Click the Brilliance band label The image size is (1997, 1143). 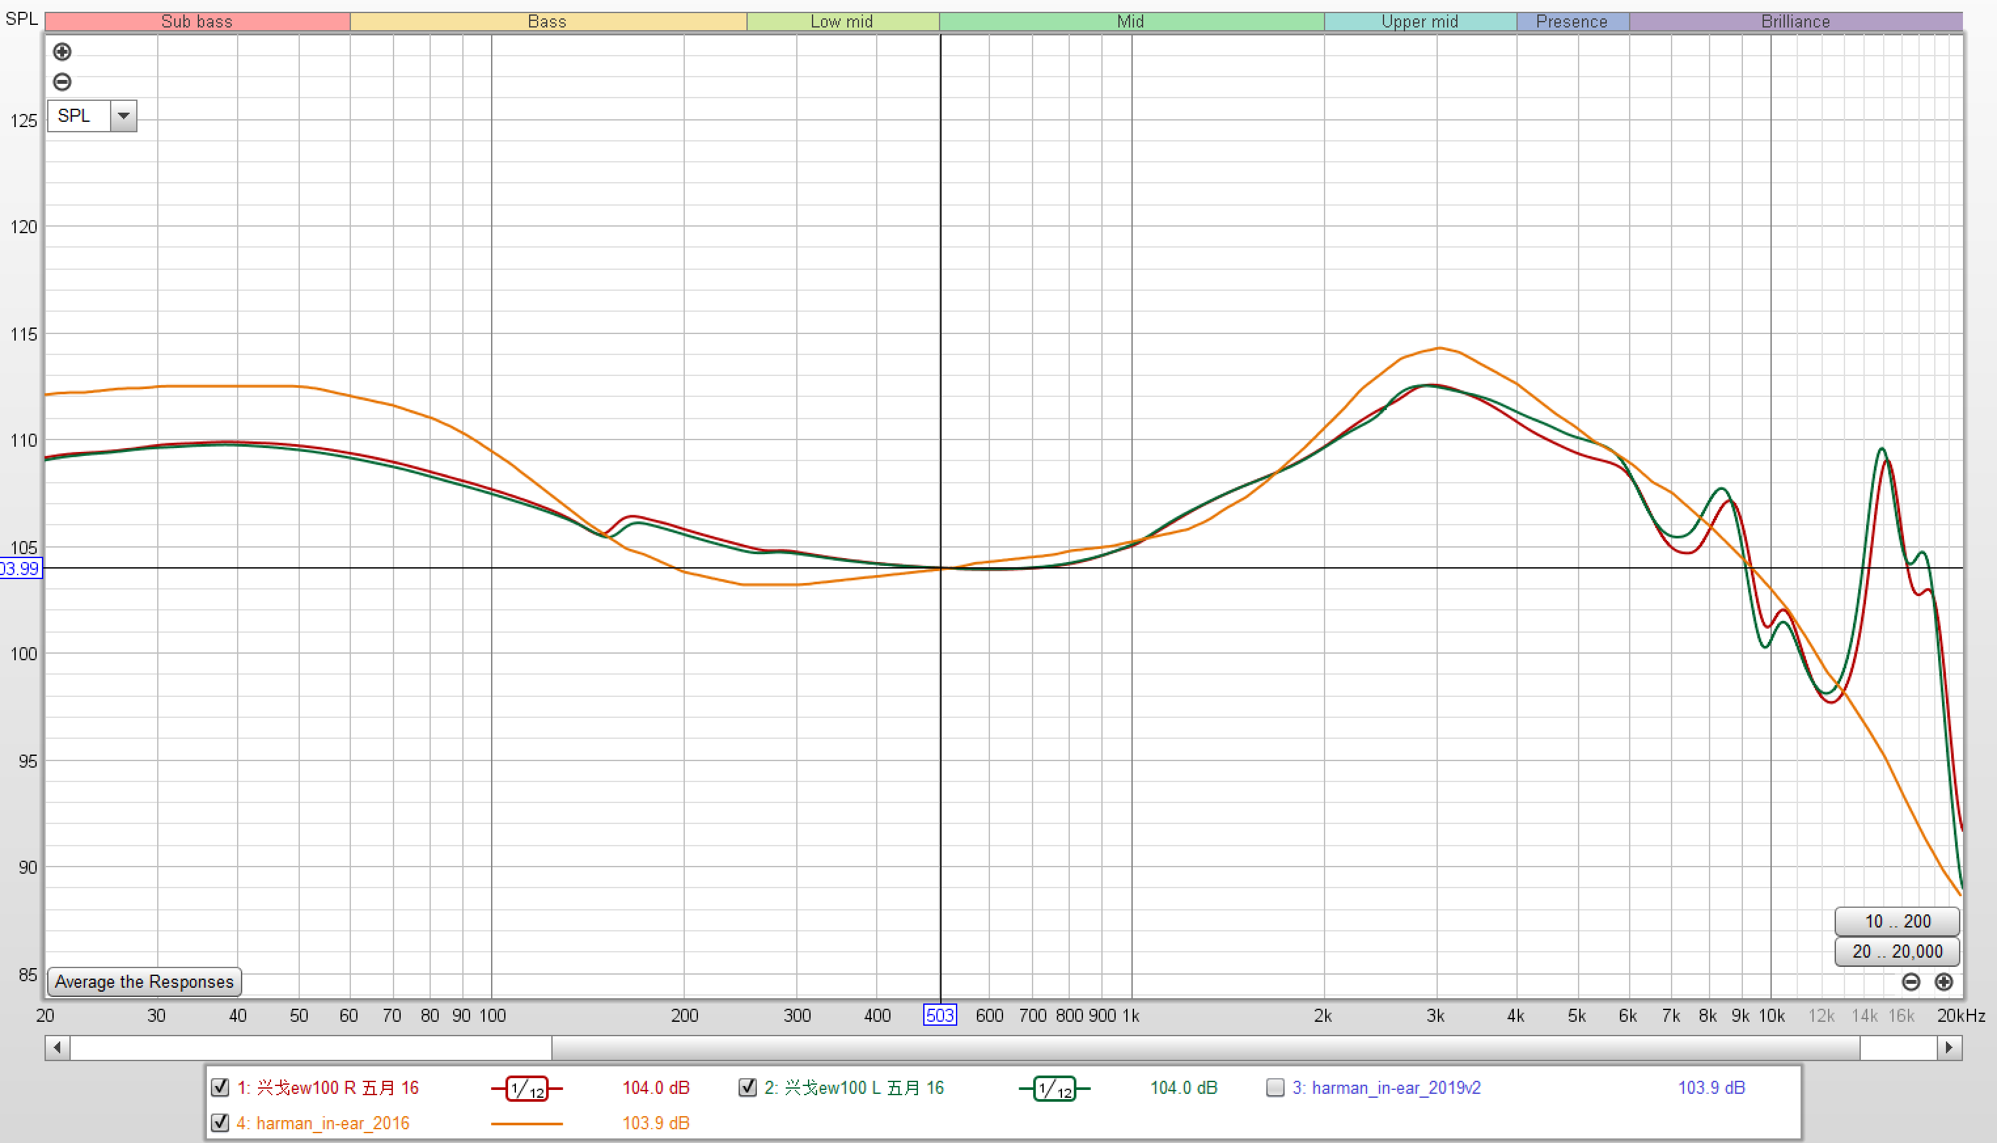click(x=1795, y=21)
